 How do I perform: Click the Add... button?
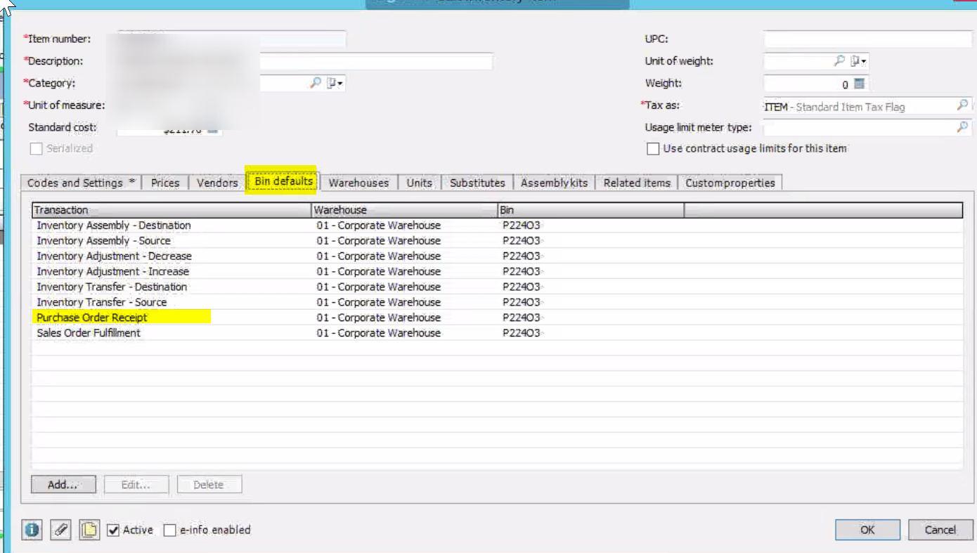click(63, 484)
